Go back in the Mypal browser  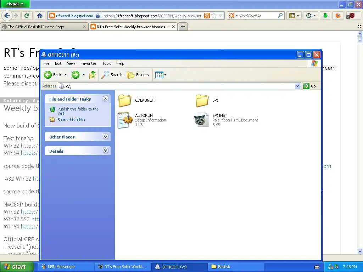[7, 16]
